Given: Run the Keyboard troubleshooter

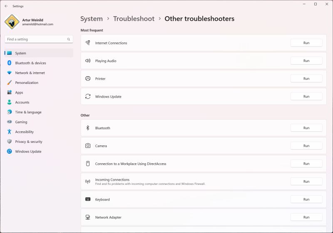Looking at the screenshot, I should coord(306,199).
